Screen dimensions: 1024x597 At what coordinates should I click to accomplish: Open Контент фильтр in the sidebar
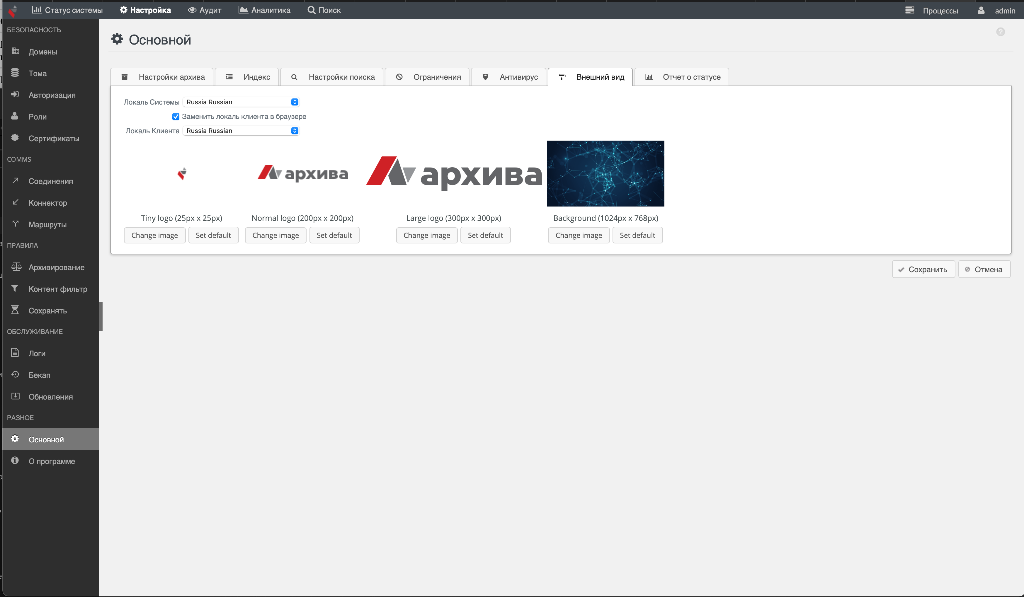click(51, 289)
